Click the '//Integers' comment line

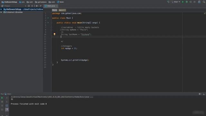click(66, 46)
